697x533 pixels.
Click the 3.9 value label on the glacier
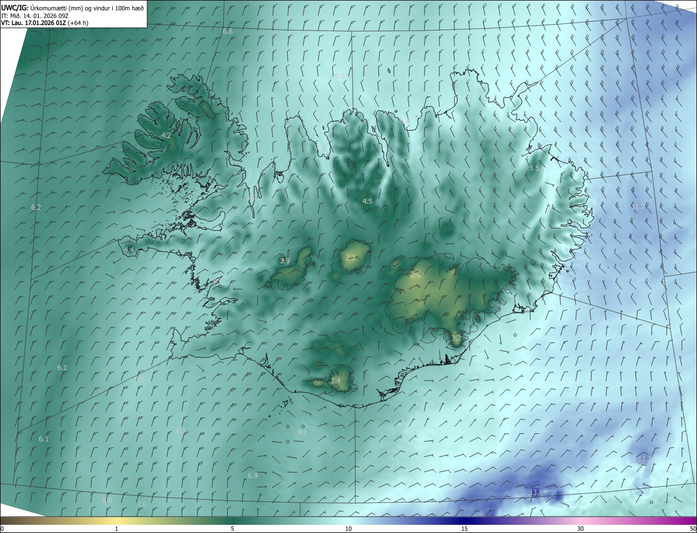[x=285, y=261]
